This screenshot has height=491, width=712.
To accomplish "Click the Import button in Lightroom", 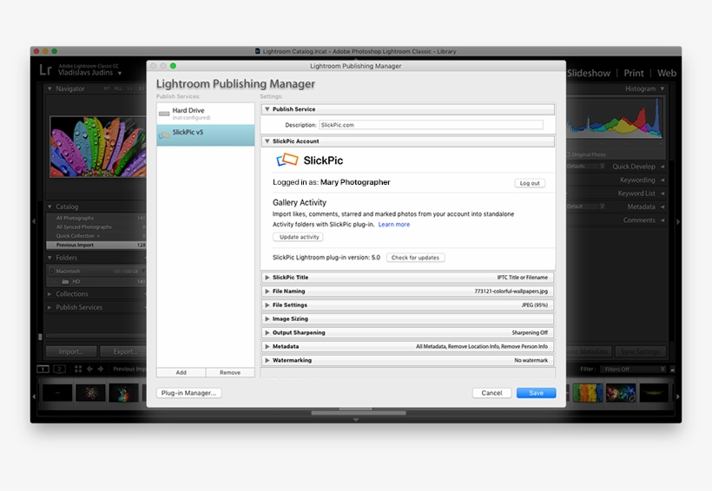I will click(71, 351).
